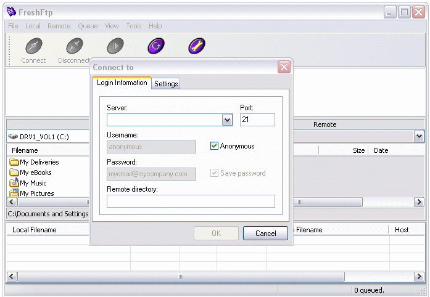Select the My eBooks row text
430x297 pixels.
36,173
